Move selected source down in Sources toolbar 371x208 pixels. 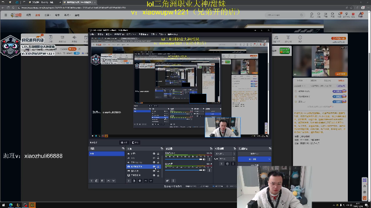(x=151, y=181)
